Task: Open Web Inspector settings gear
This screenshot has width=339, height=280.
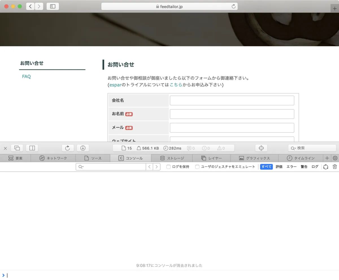Action: coord(335,158)
